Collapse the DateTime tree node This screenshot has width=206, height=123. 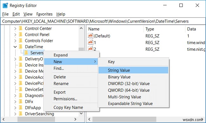pyautogui.click(x=15, y=47)
